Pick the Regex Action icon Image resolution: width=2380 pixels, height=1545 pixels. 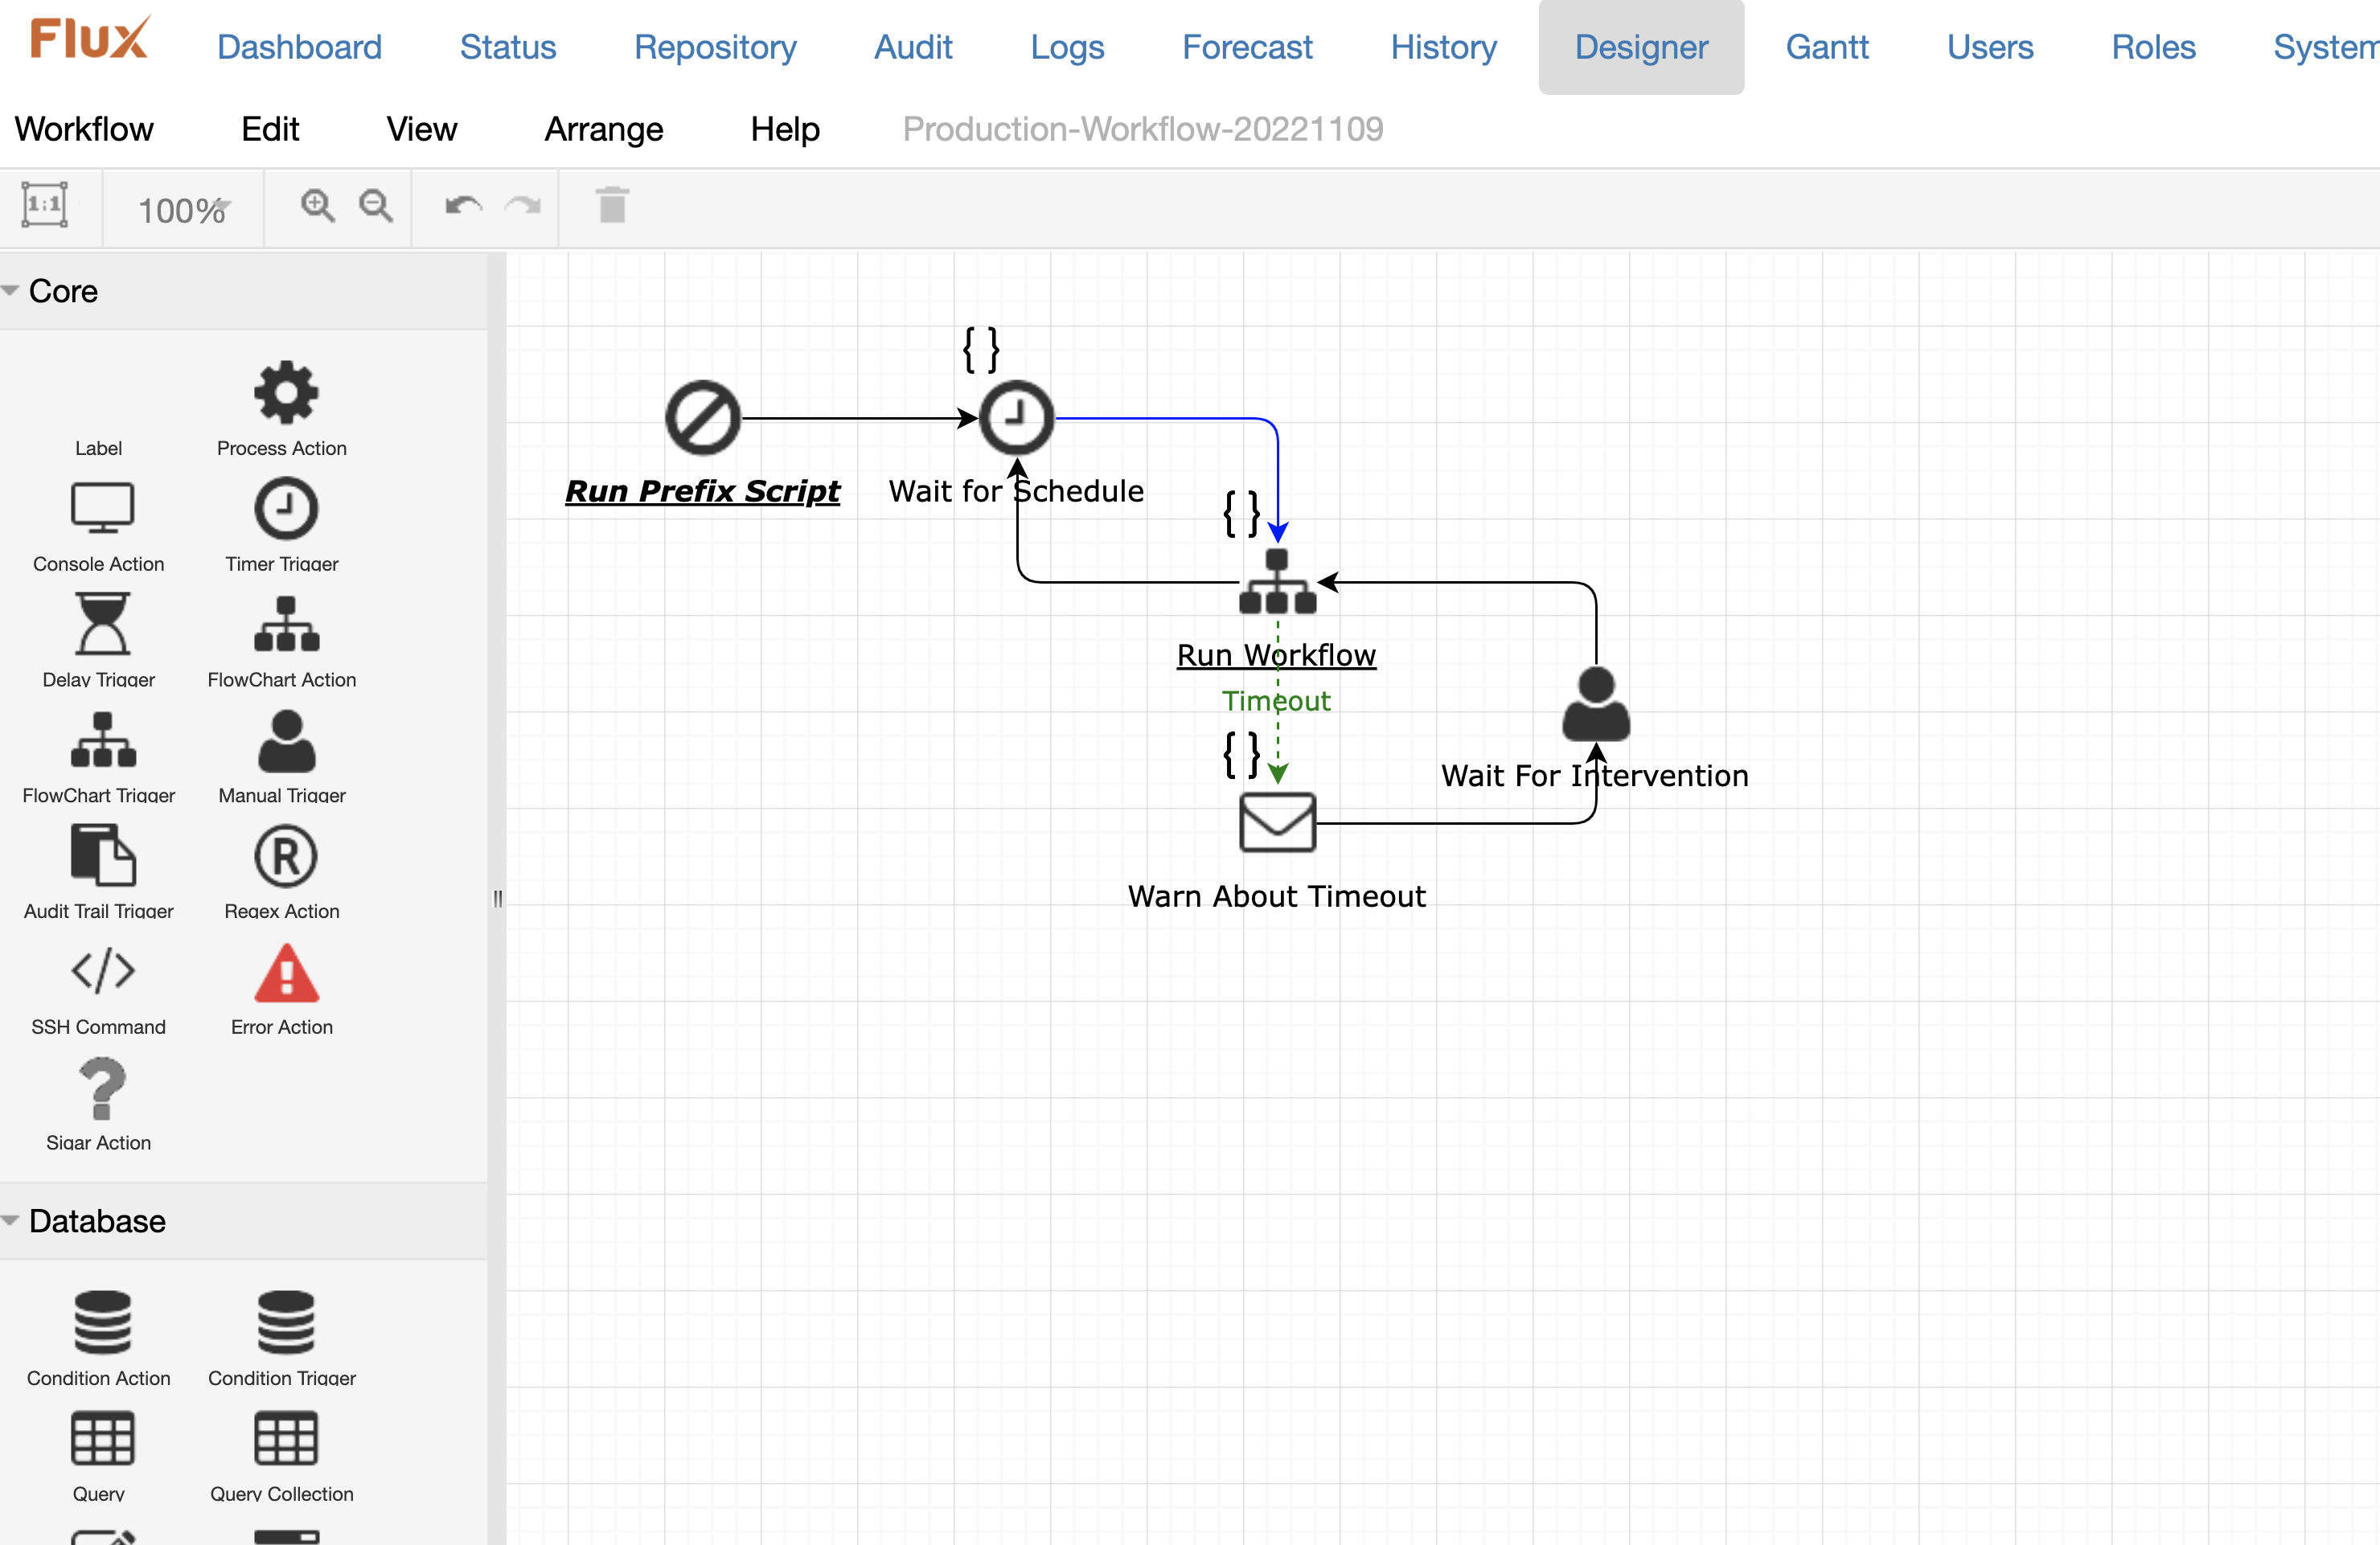(x=286, y=856)
